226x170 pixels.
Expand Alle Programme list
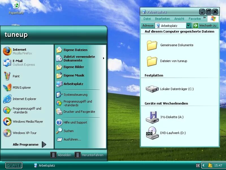pos(44,144)
